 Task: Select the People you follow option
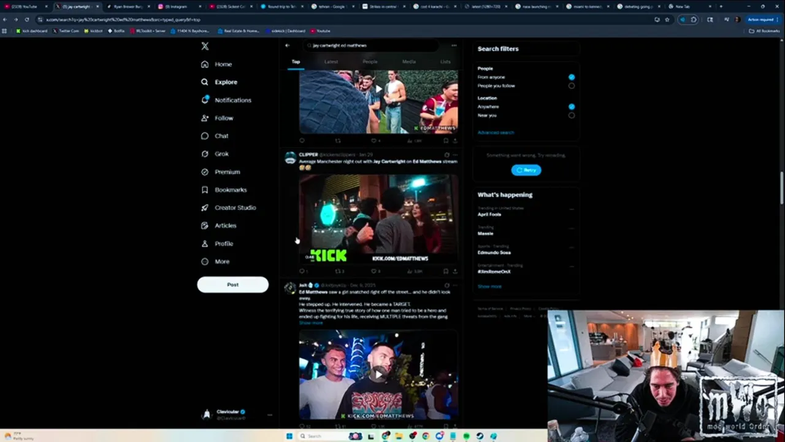572,86
